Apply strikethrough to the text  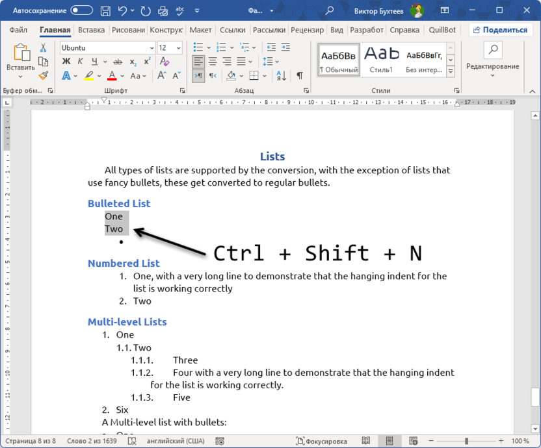coord(118,62)
